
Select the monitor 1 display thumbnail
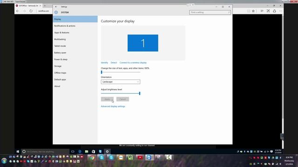[143, 43]
